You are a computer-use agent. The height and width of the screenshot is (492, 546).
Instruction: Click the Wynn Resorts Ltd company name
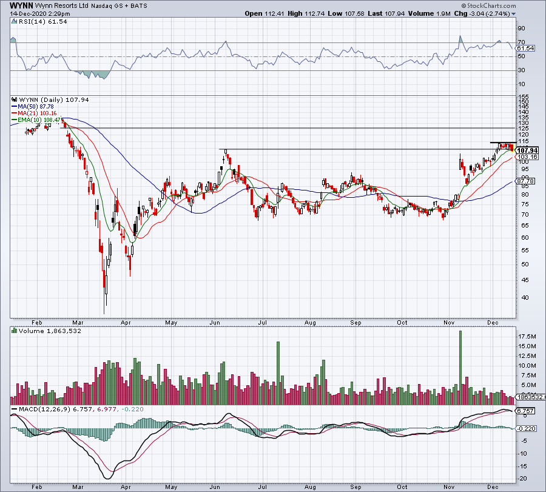(x=62, y=6)
